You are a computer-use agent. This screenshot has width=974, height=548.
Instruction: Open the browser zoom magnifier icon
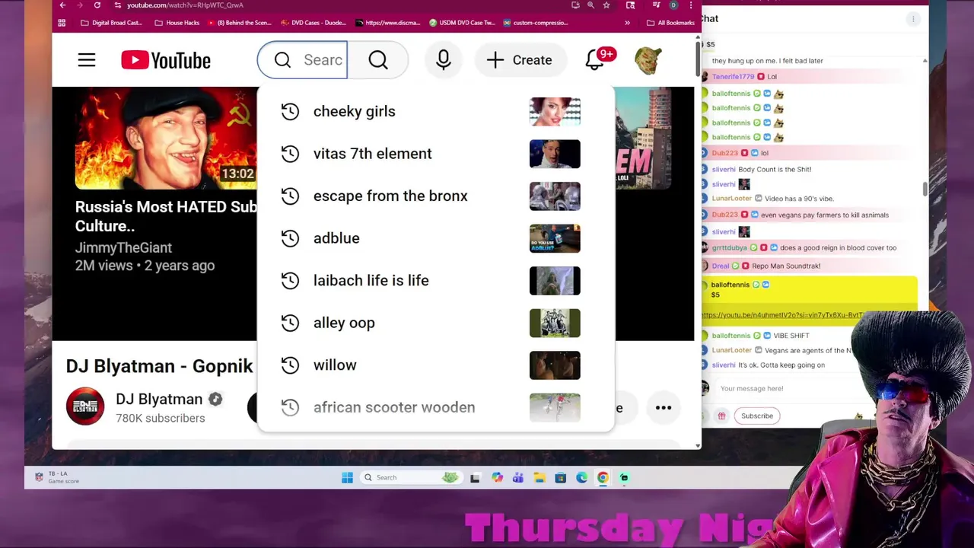point(590,5)
